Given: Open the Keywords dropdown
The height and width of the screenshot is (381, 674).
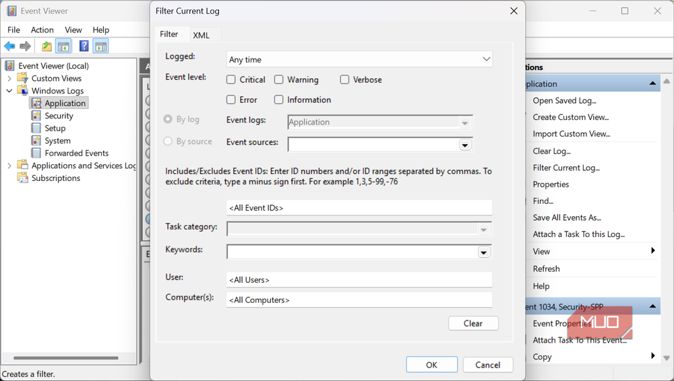Looking at the screenshot, I should tap(483, 252).
